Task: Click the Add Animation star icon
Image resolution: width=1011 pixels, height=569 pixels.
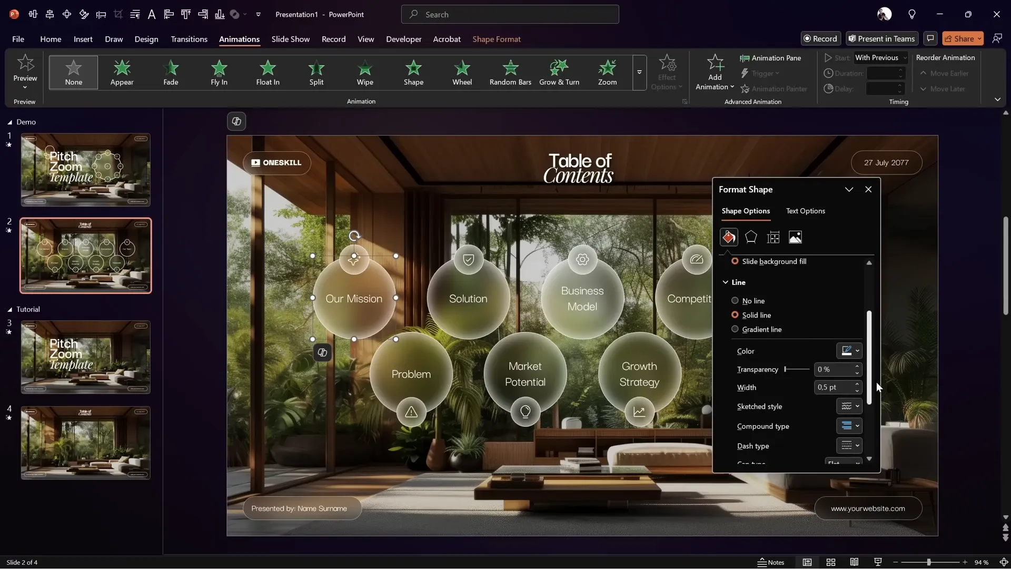Action: [715, 63]
